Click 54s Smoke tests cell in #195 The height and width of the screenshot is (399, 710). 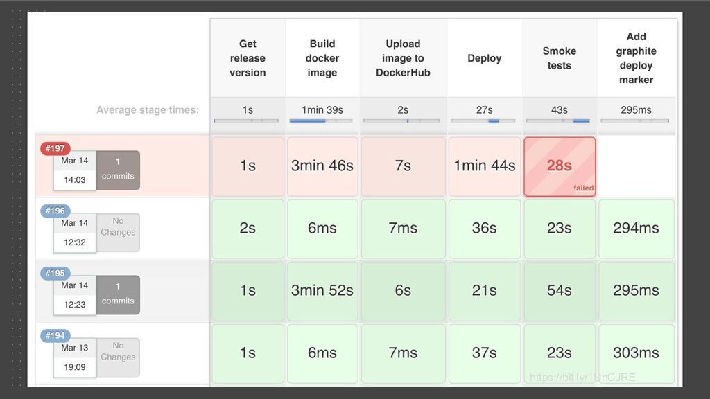click(560, 292)
